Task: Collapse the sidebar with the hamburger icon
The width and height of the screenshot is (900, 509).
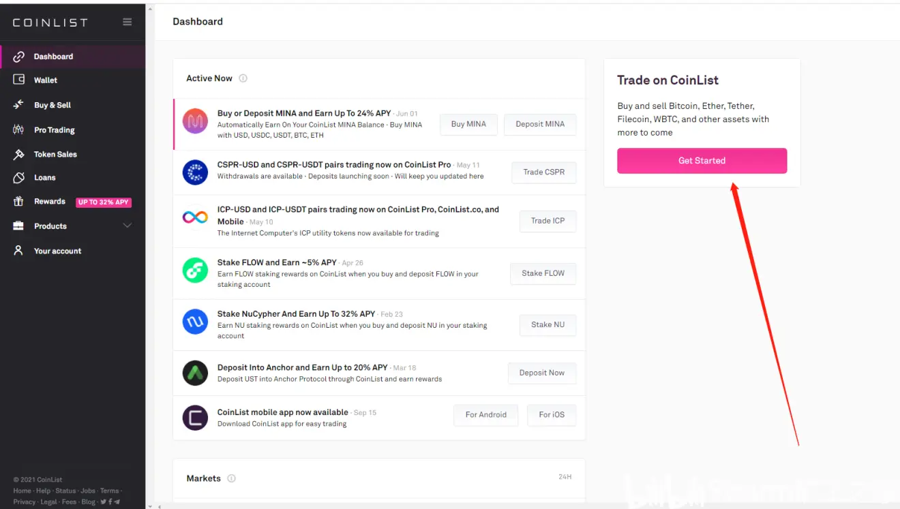Action: pos(127,22)
